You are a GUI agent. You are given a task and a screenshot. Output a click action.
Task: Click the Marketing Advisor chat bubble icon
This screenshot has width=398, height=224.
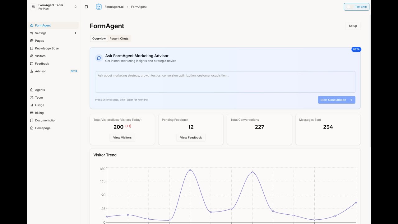99,58
